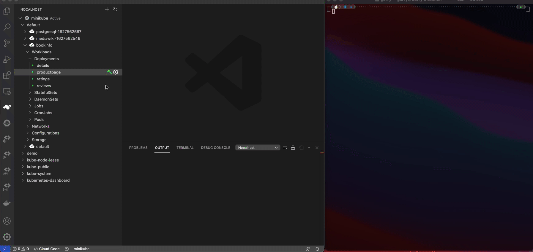Expand the DaemonSets node
This screenshot has width=533, height=252.
30,99
